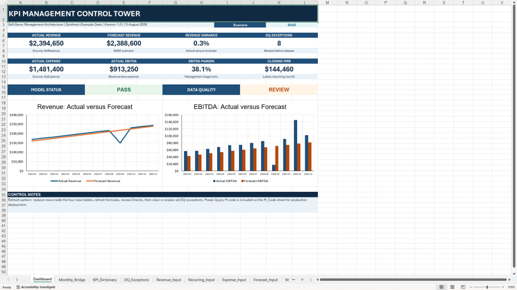
Task: Click the zoom in plus icon
Action: pos(503,287)
